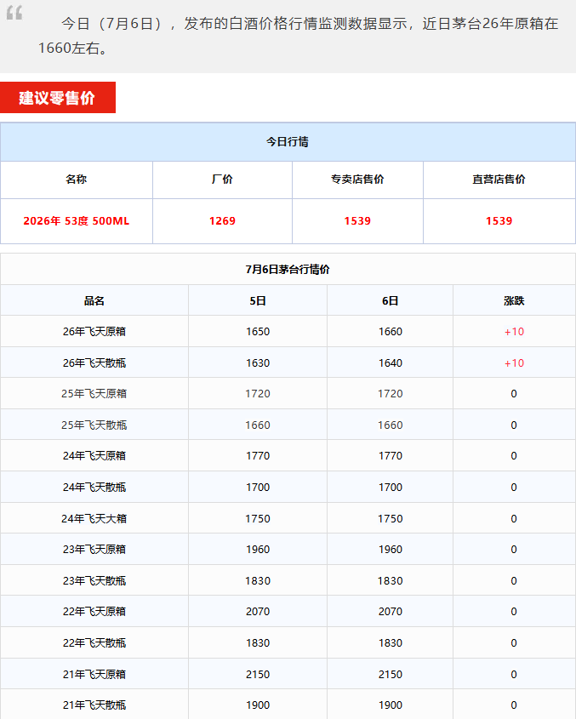Select the 5日 column header

click(258, 301)
